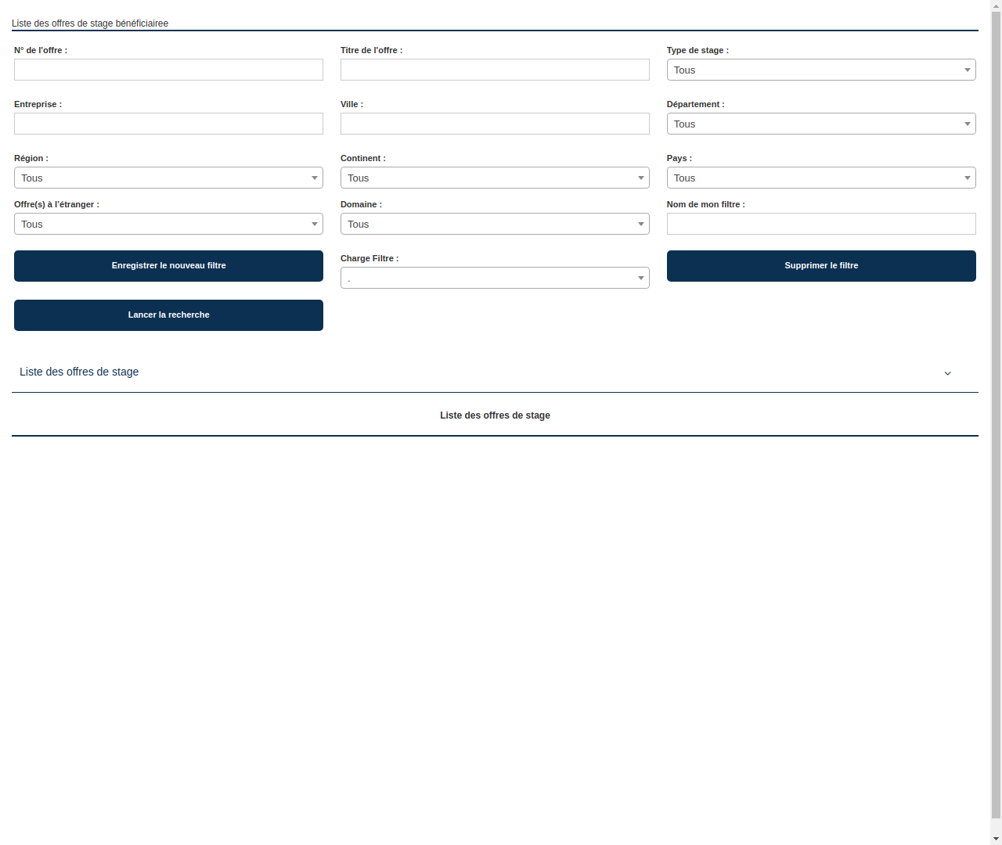The height and width of the screenshot is (845, 1002).
Task: Click inside the "Nom de mon filtre" field
Action: click(x=820, y=224)
